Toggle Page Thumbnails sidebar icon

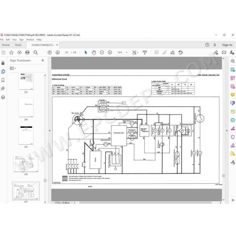click(x=3, y=71)
